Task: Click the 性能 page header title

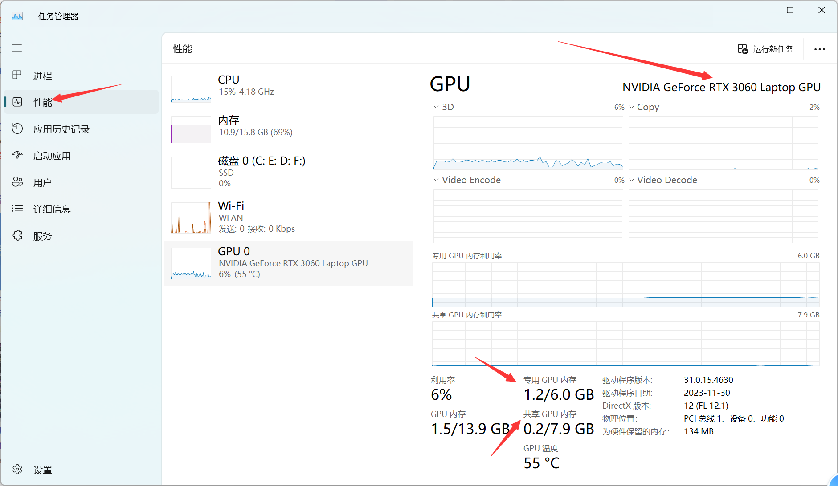Action: point(183,49)
